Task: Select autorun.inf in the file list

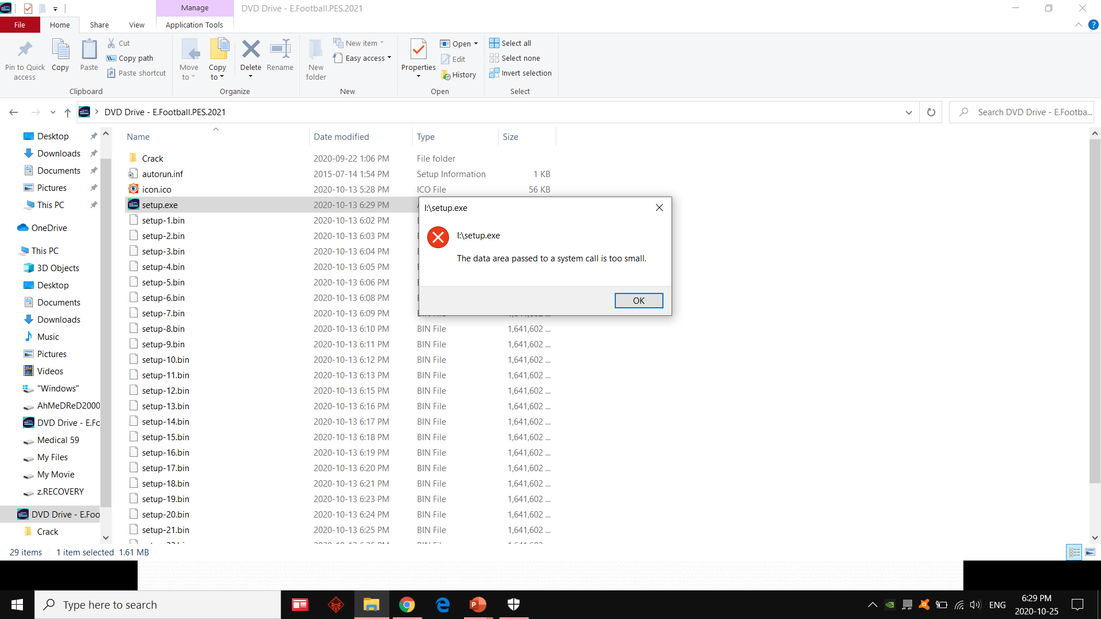Action: coord(162,174)
